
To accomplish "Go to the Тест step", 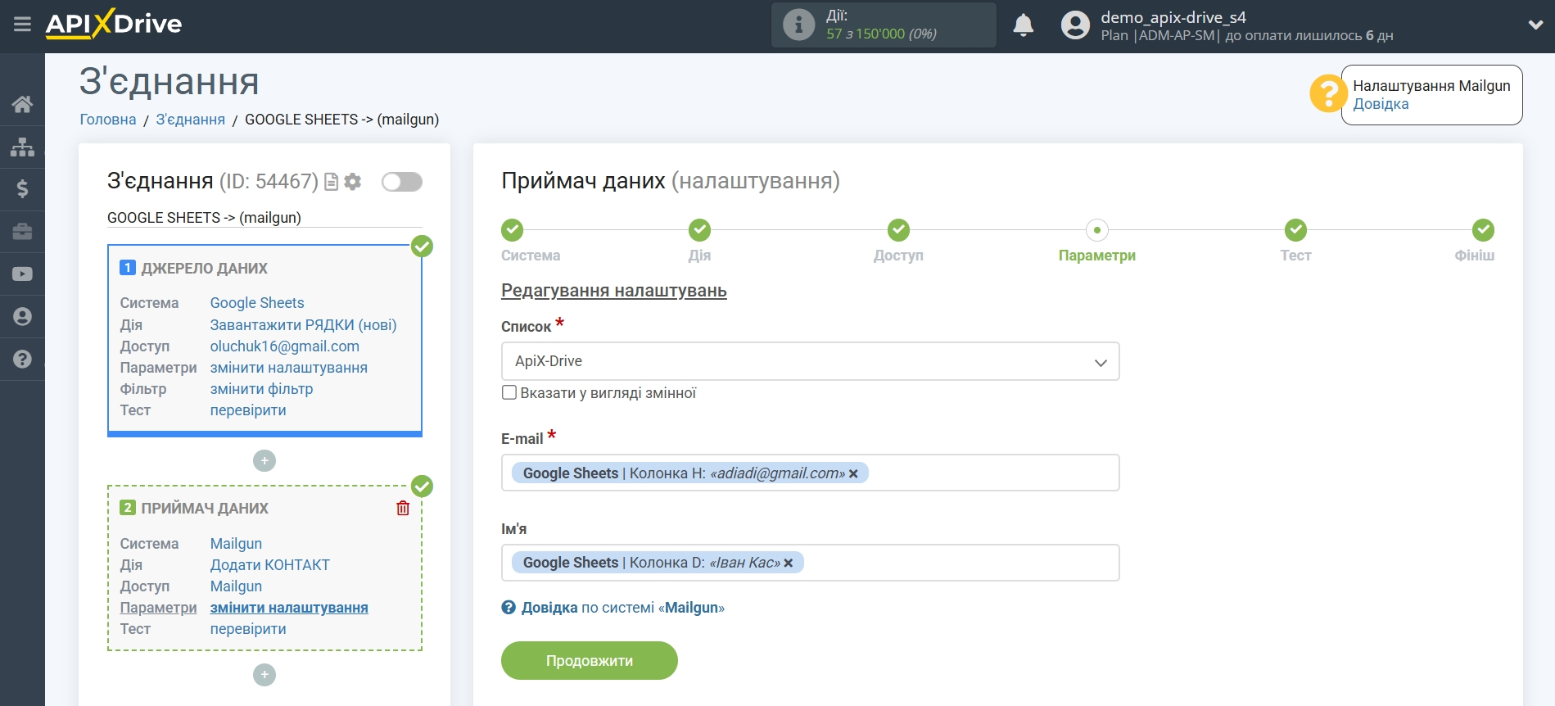I will (1295, 230).
